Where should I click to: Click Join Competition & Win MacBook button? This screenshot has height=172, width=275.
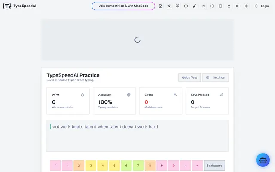click(123, 6)
